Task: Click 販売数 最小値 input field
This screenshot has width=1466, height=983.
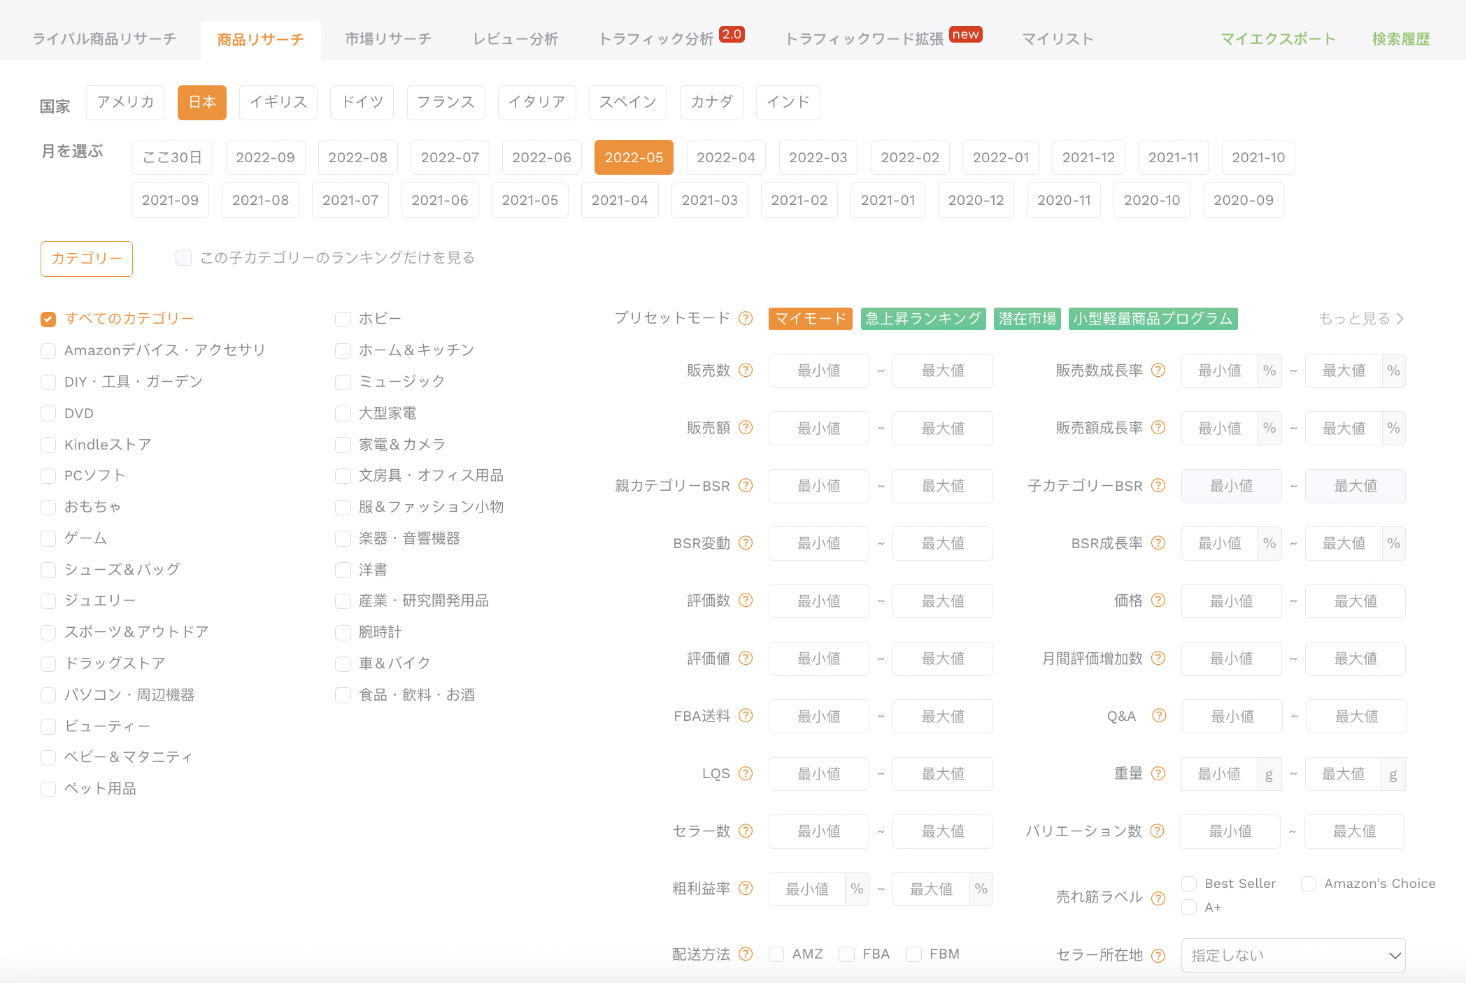Action: [819, 371]
